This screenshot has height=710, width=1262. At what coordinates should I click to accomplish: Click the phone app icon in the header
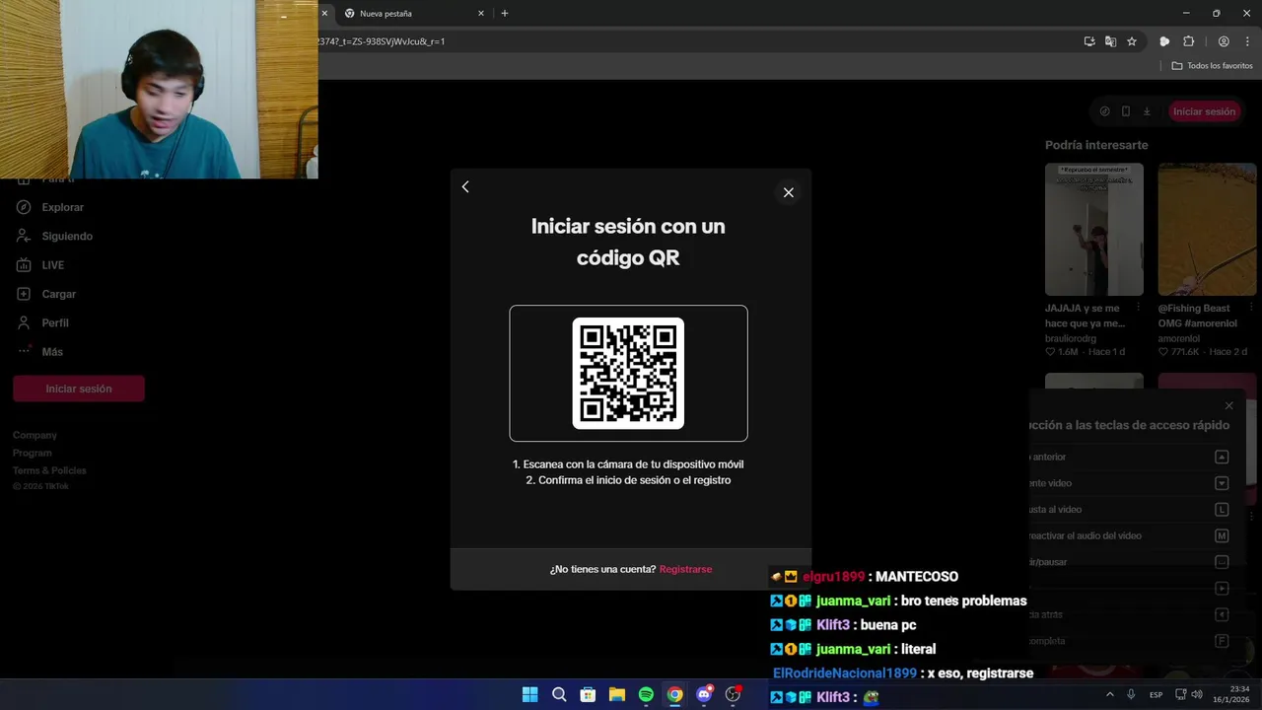click(x=1126, y=111)
